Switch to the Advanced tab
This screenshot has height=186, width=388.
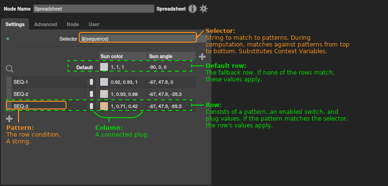click(x=46, y=24)
